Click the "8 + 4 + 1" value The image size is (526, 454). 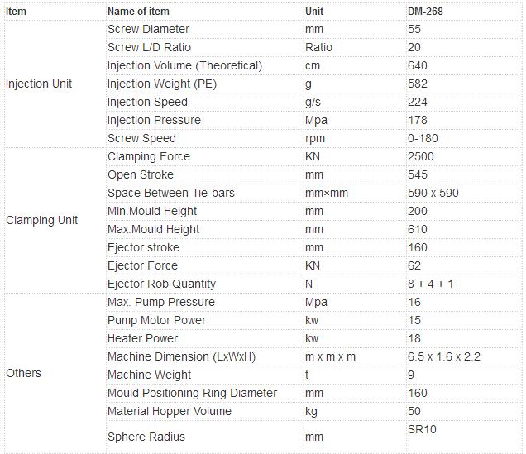[x=430, y=284]
